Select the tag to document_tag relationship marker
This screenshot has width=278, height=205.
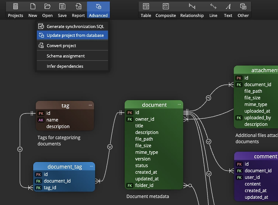pyautogui.click(x=20, y=149)
